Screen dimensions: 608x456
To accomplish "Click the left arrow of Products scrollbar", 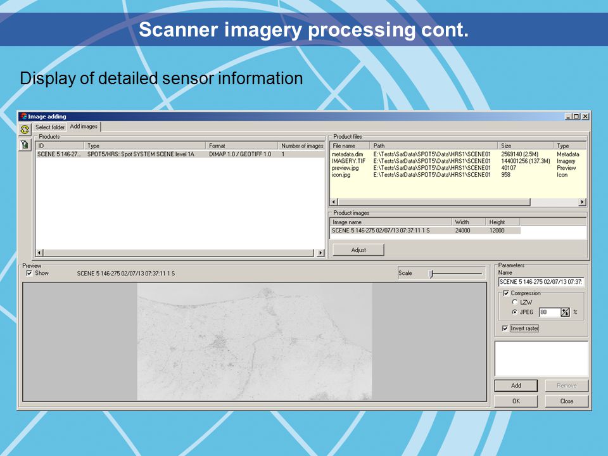I will coord(39,253).
